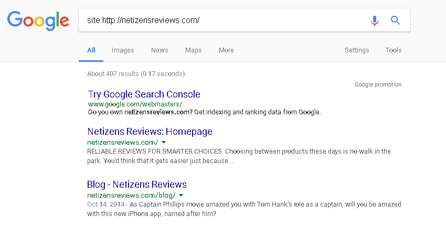Click the netizensreviews.com/blog/ green URL

point(131,195)
